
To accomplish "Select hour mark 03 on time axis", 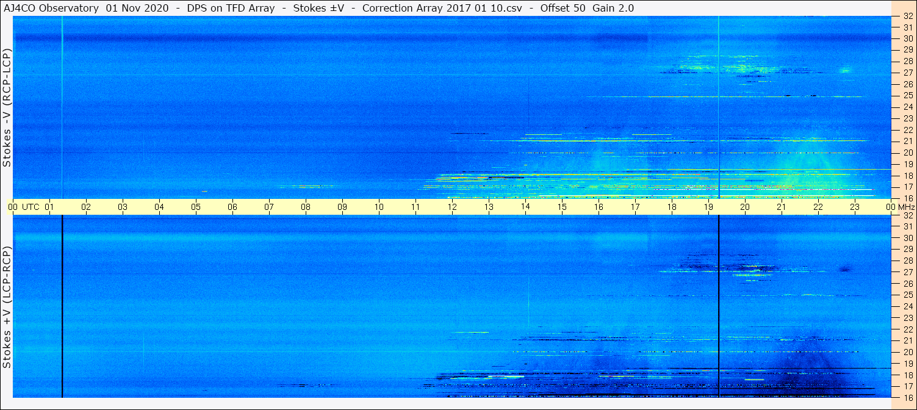I will click(123, 207).
